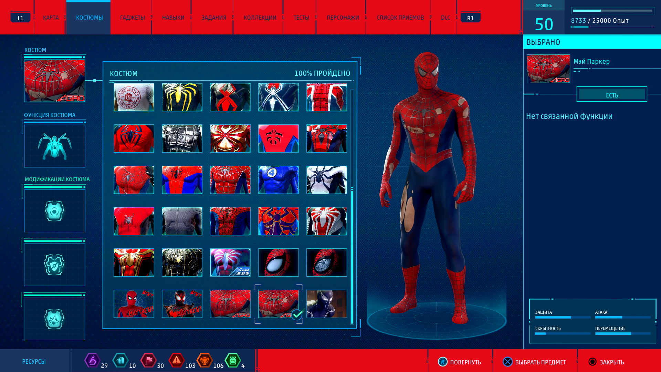Click the experience progress bar
Screen dimensions: 661x372
click(612, 11)
